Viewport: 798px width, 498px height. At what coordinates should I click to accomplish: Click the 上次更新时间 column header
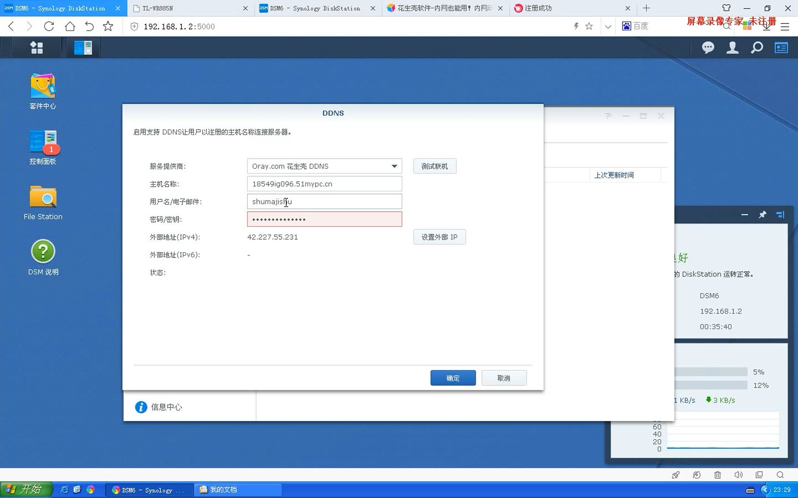pyautogui.click(x=614, y=175)
